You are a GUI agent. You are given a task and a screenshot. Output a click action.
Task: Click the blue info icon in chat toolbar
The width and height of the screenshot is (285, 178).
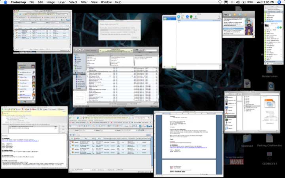tap(187, 17)
